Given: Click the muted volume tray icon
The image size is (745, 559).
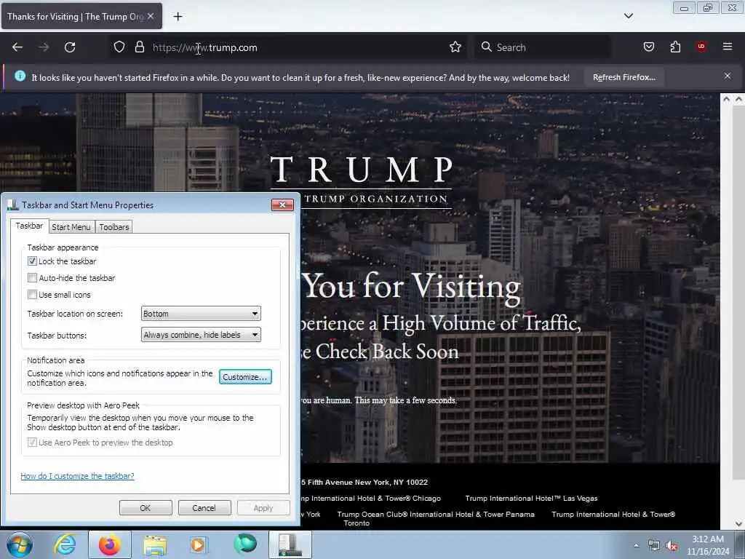Looking at the screenshot, I should (672, 546).
